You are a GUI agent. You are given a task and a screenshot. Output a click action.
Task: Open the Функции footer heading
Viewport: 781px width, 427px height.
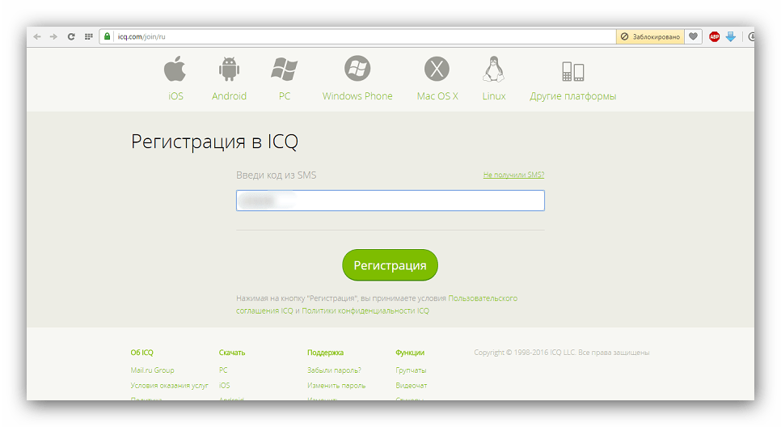point(410,353)
